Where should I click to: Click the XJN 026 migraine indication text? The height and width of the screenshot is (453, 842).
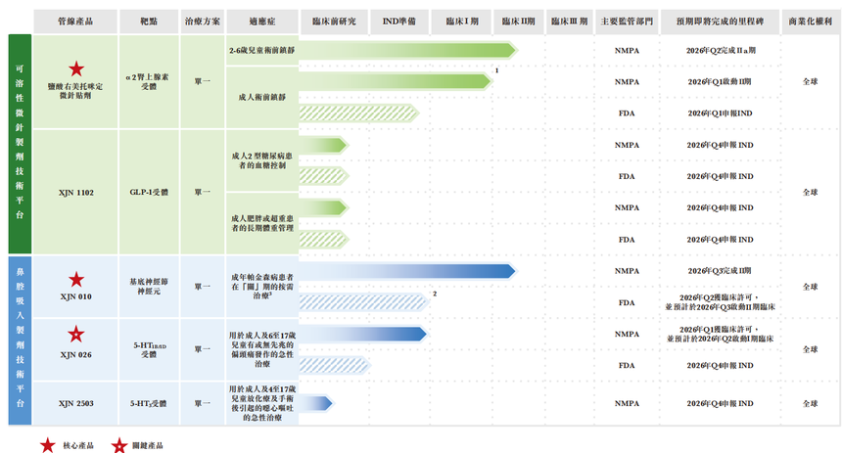click(x=262, y=349)
